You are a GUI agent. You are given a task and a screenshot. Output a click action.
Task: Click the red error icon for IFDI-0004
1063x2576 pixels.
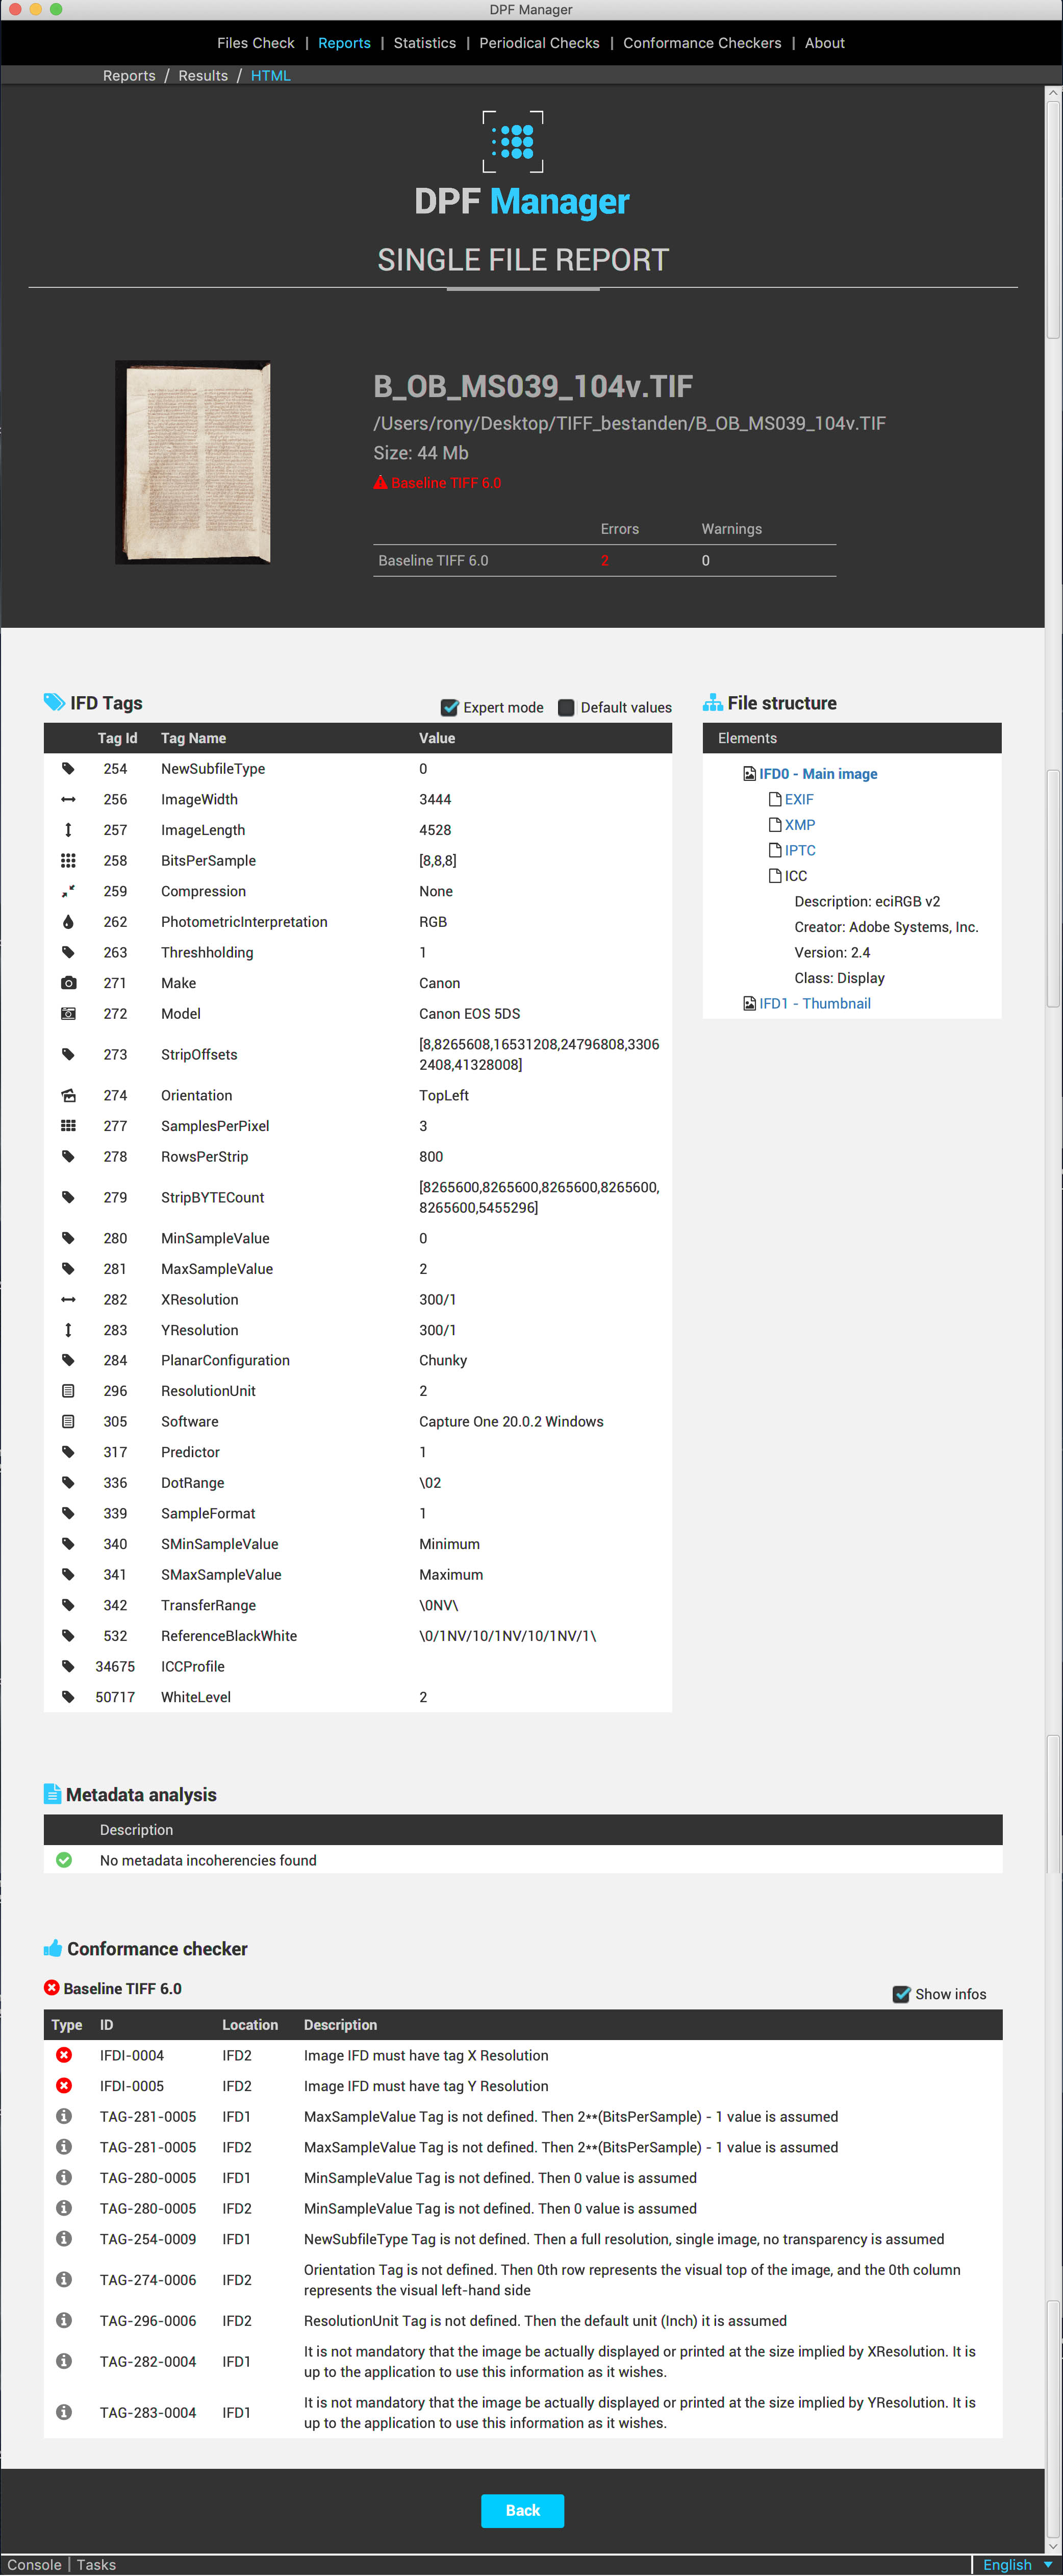tap(64, 2055)
